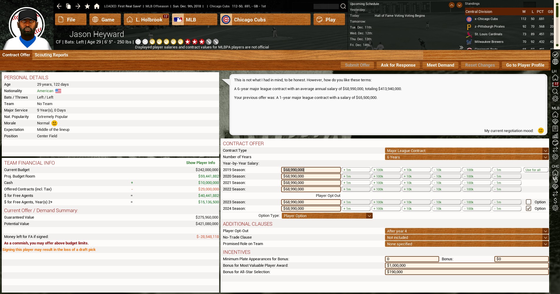560x294 pixels.
Task: Click the CHC trade arrows icon in sidebar
Action: [555, 194]
